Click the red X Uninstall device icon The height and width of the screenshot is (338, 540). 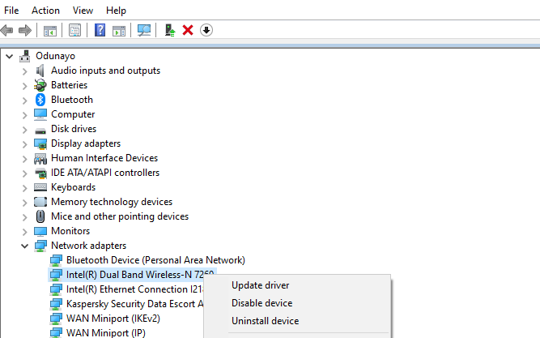click(x=188, y=30)
